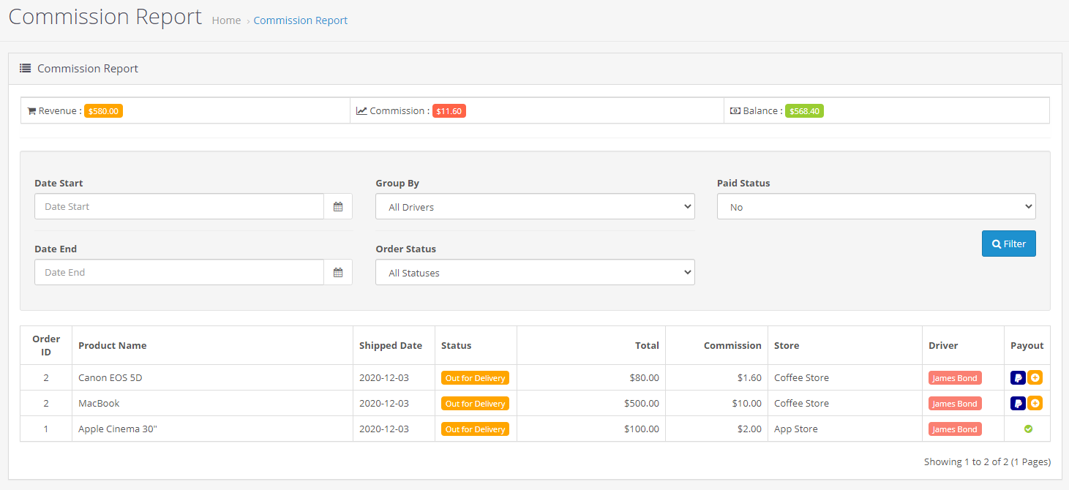Click the green paid checkmark for Apple Cinema 30"
This screenshot has height=490, width=1069.
[1028, 429]
